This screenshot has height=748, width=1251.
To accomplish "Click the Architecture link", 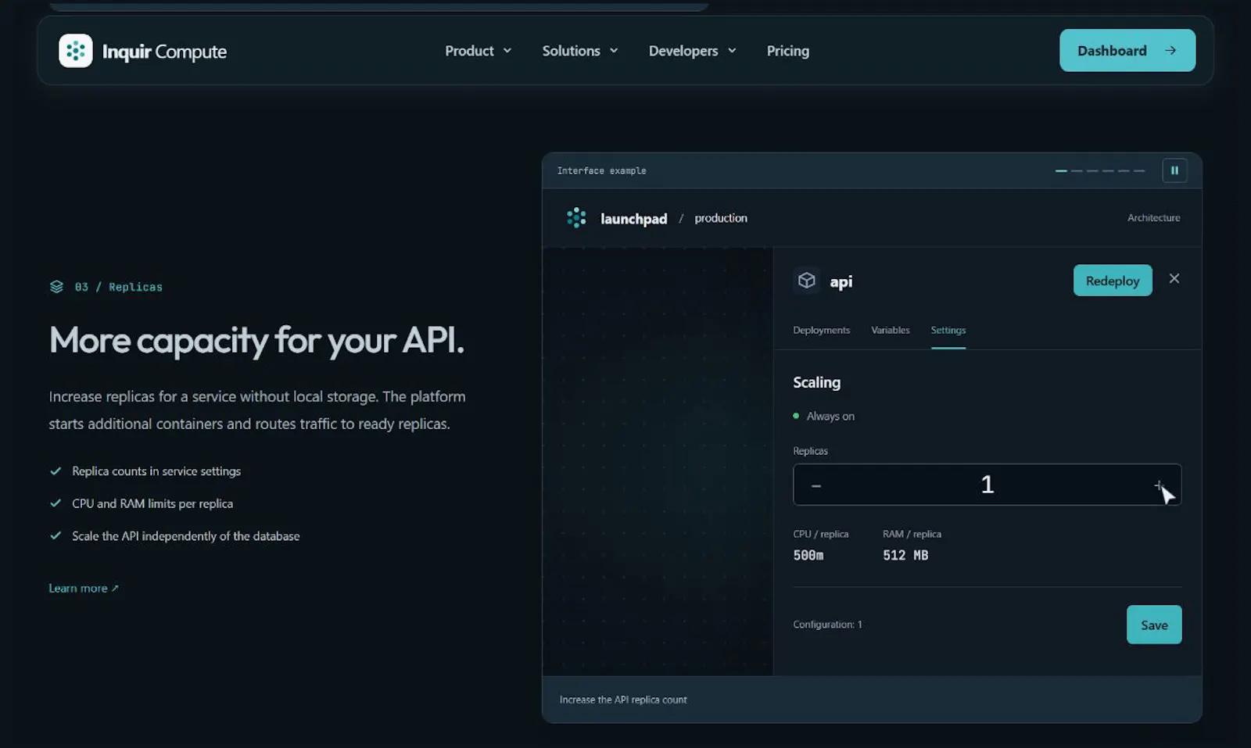I will 1153,218.
